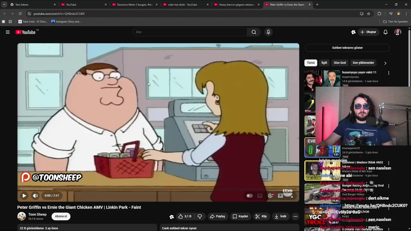This screenshot has width=411, height=231.
Task: Click the address bar URL
Action: [x=59, y=14]
